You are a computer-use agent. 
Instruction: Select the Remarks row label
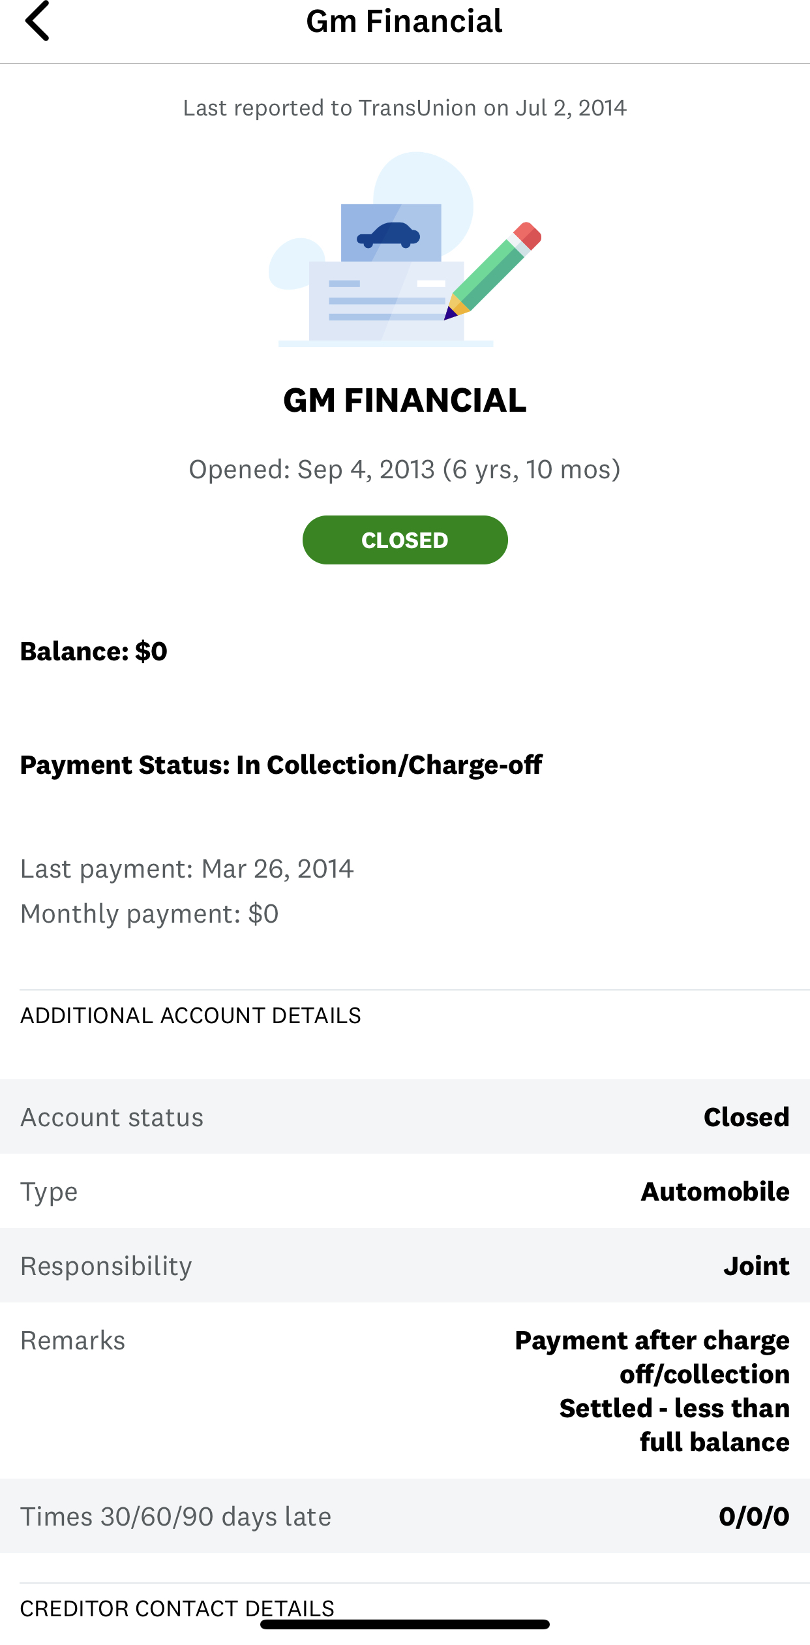pos(73,1340)
